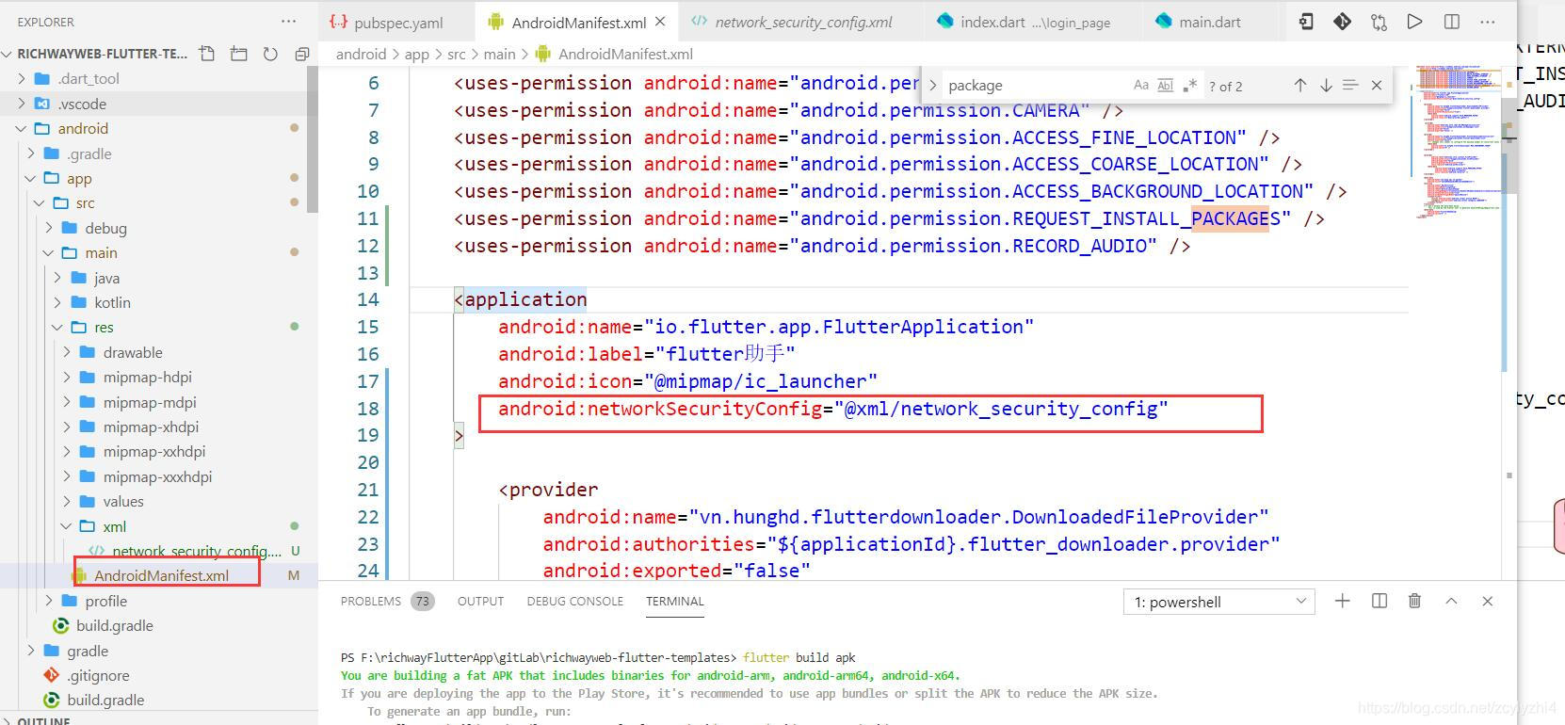Viewport: 1565px width, 725px height.
Task: Close the AndroidManifest.xml tab
Action: 660,22
